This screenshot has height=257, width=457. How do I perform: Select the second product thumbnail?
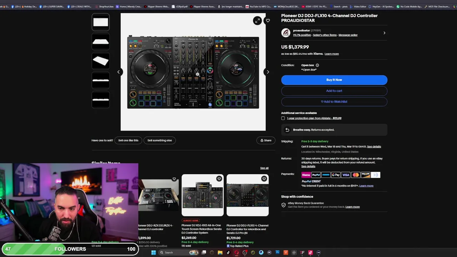[101, 41]
